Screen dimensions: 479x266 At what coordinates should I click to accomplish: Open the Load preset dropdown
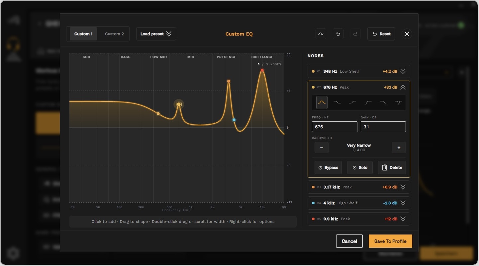(156, 34)
